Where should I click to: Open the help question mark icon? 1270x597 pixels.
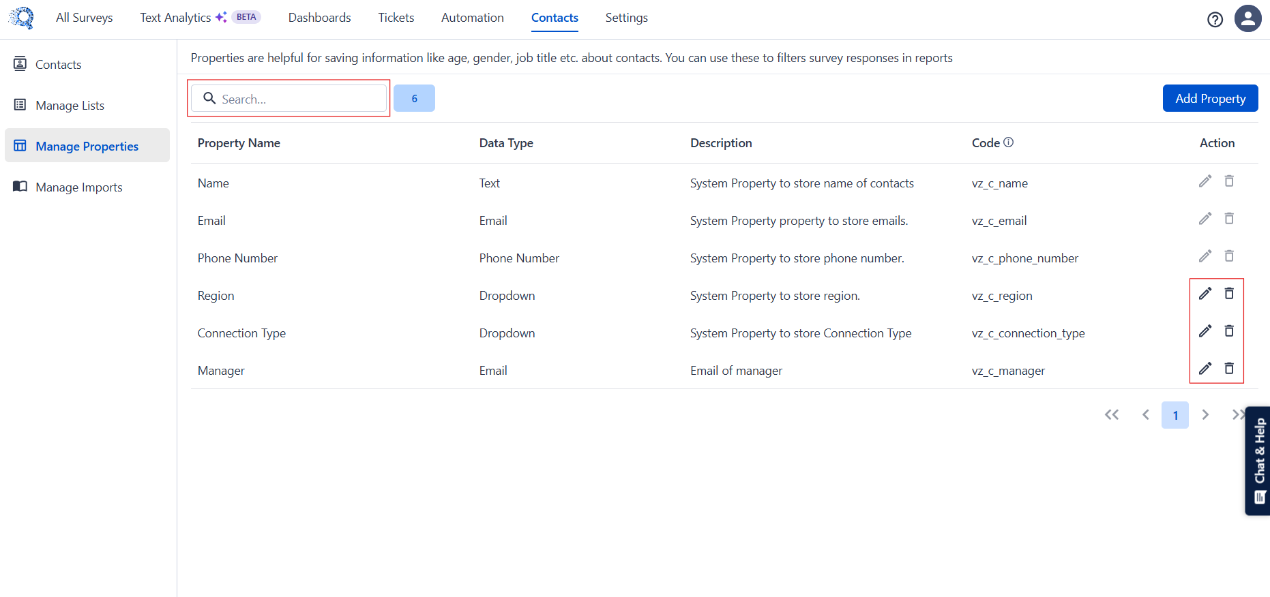pos(1215,19)
